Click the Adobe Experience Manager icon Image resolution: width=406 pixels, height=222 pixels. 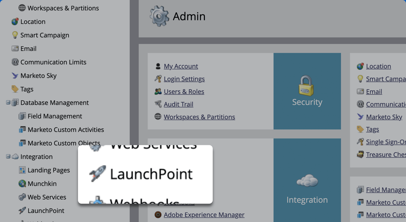(x=158, y=215)
